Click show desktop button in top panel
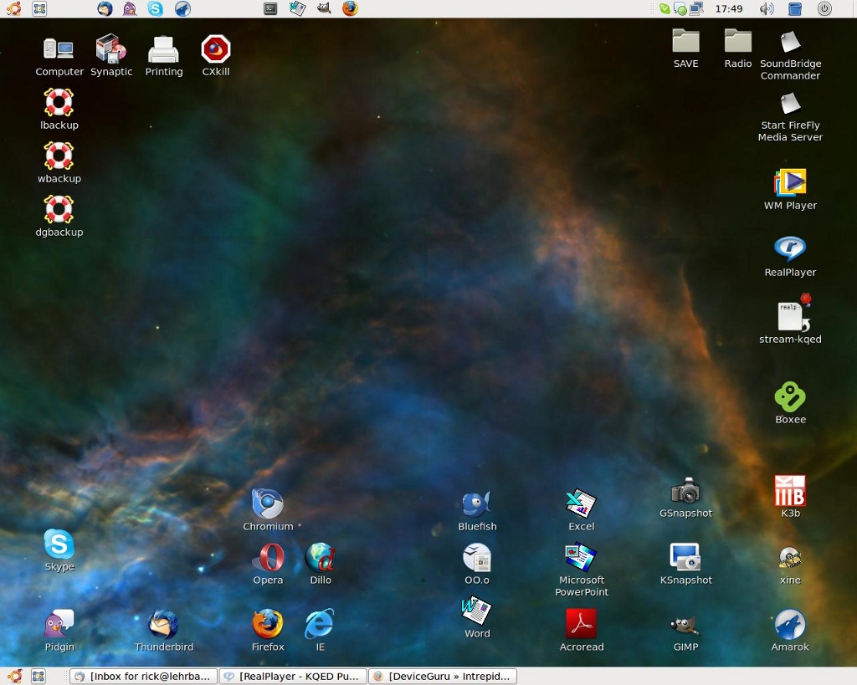This screenshot has height=685, width=857. click(x=39, y=8)
